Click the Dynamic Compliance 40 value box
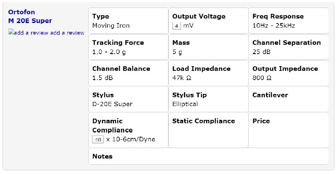This screenshot has height=174, width=336. 98,140
